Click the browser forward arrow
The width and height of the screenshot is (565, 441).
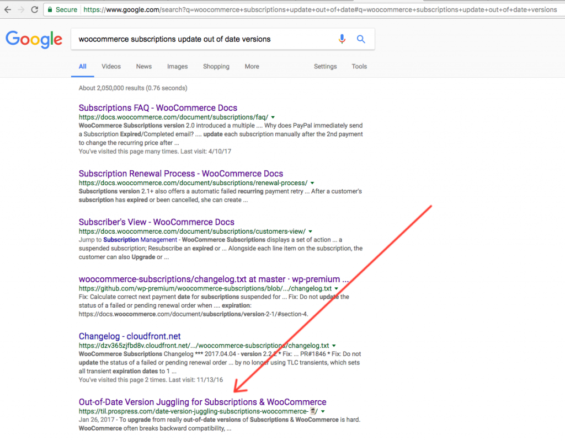point(21,9)
